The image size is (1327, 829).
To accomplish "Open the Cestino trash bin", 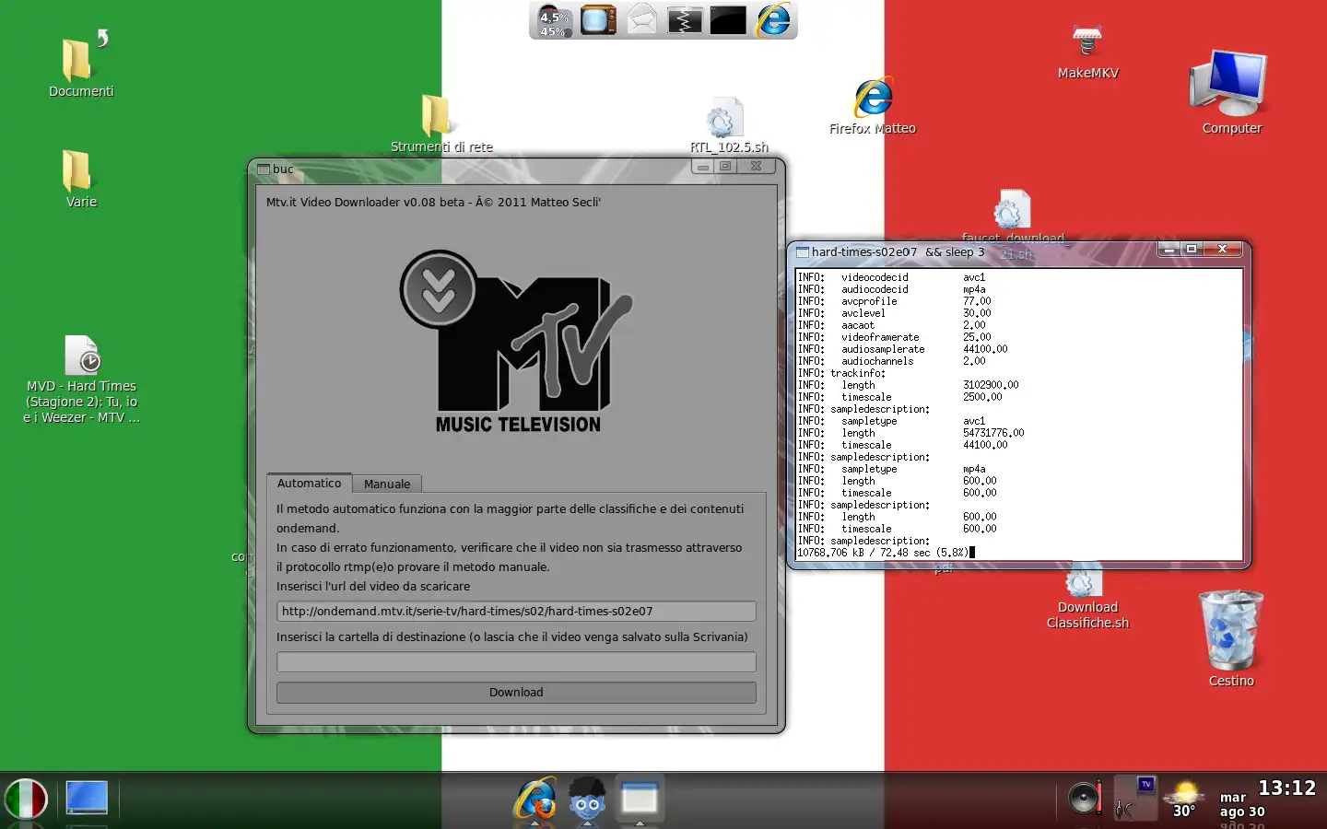I will coord(1231,638).
